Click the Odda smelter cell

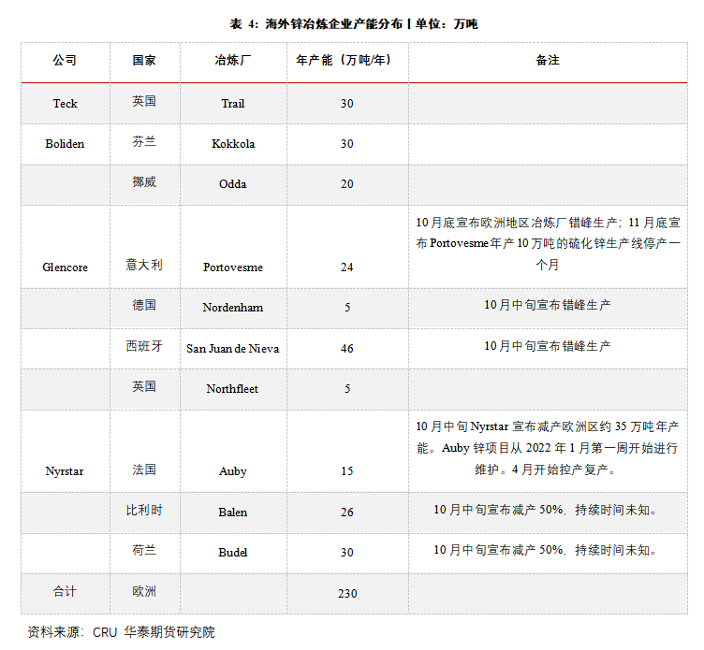point(232,184)
